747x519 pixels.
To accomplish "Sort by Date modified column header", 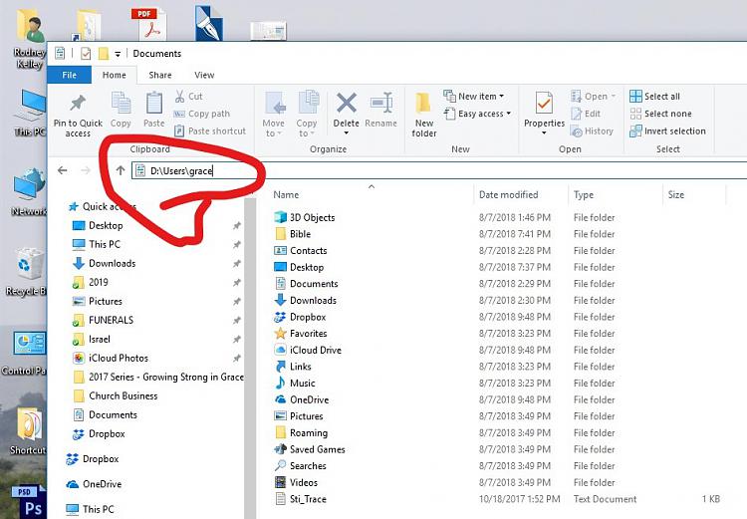I will point(508,194).
